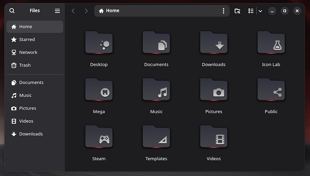Click the 'Templates' folder name
310x176 pixels.
coord(156,159)
